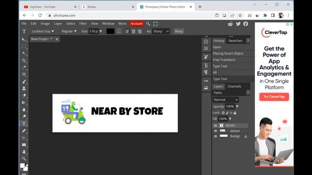Open the Sharp anti-aliasing dropdown
This screenshot has height=175, width=312.
coord(161,31)
